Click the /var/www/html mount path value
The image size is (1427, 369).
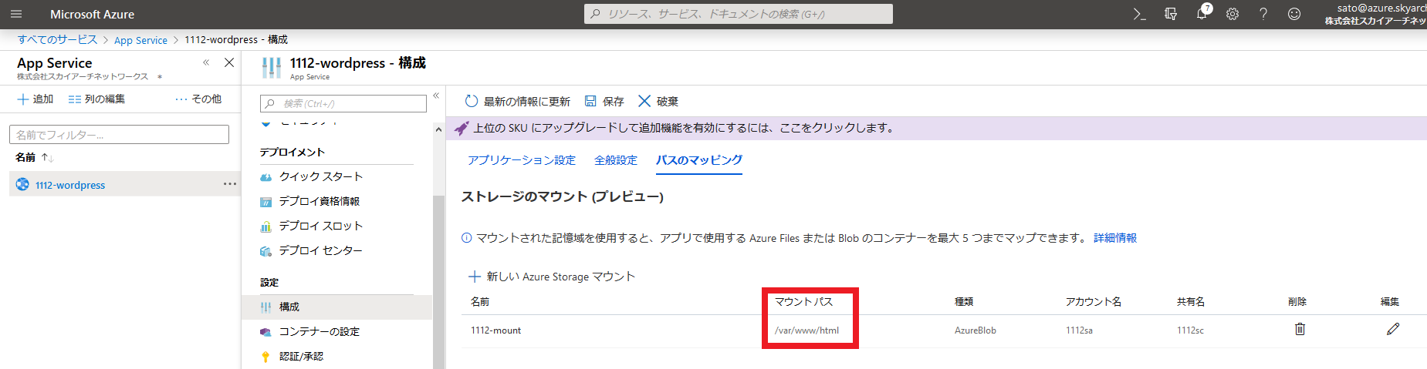[806, 330]
